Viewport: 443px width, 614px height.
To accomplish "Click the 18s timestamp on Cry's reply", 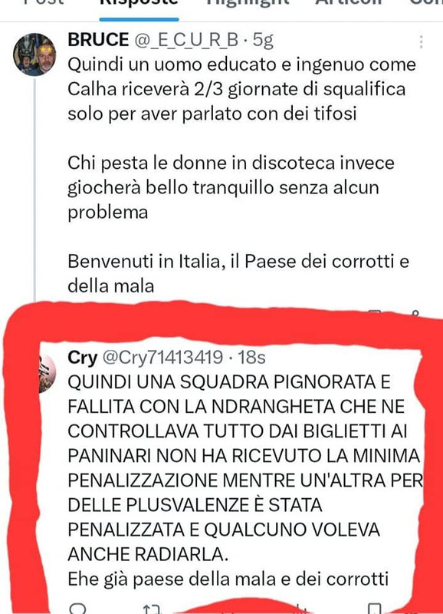I will pyautogui.click(x=252, y=357).
